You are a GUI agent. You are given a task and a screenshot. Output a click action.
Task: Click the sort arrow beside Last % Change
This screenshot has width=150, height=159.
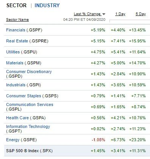(104, 14)
